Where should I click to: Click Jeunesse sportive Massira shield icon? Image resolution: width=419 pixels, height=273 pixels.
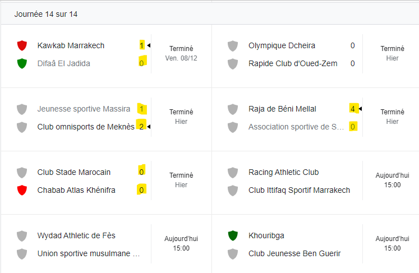[x=22, y=109]
